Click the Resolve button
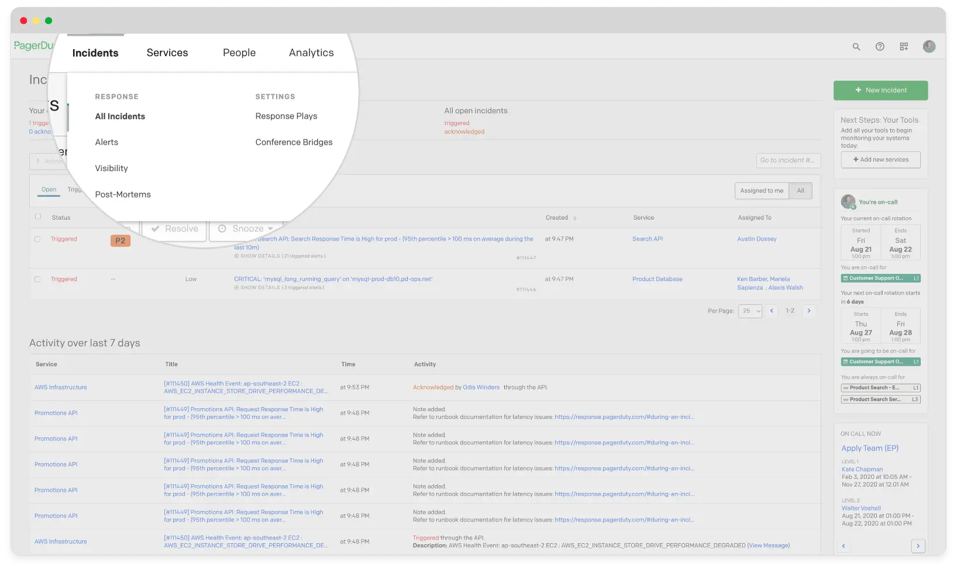This screenshot has width=957, height=570. [175, 229]
